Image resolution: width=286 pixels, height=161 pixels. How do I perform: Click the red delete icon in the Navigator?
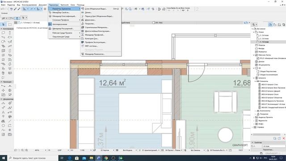[284, 138]
